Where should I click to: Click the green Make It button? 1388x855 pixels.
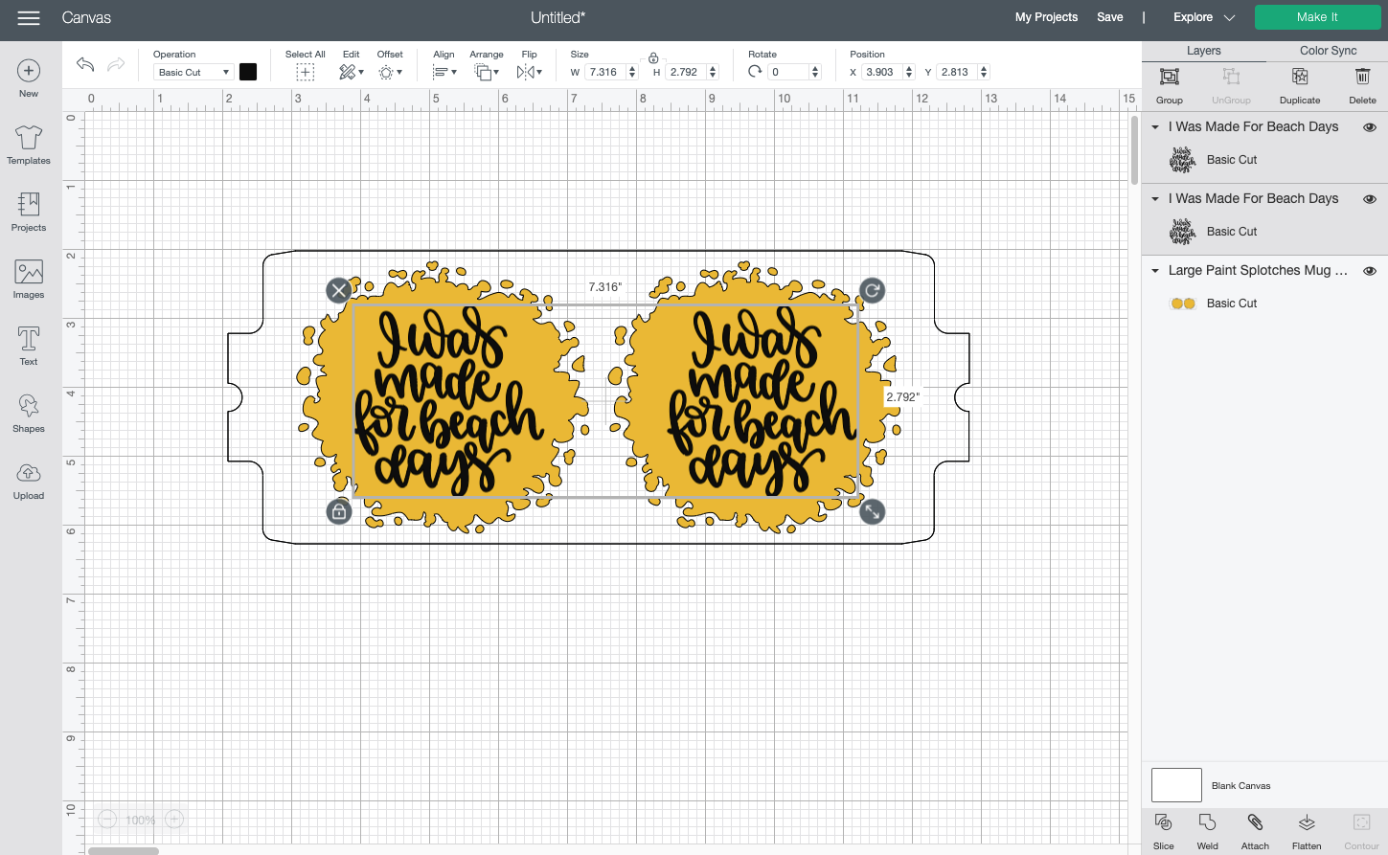[x=1318, y=17]
